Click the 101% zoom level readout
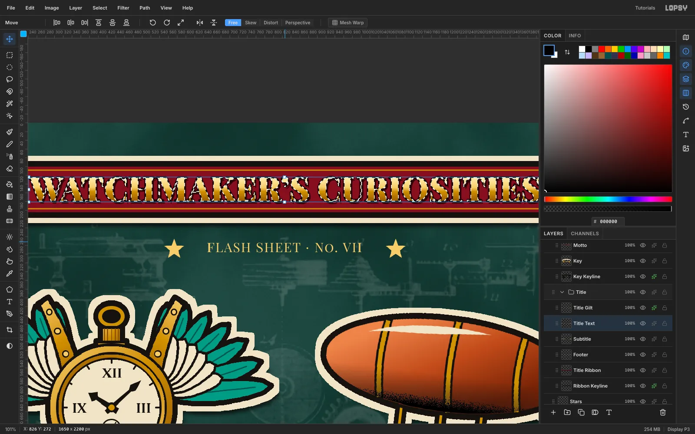The width and height of the screenshot is (695, 434). point(10,429)
